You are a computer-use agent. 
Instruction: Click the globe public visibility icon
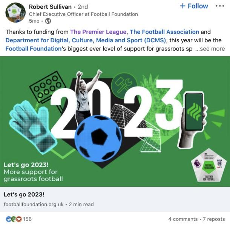tap(48, 21)
